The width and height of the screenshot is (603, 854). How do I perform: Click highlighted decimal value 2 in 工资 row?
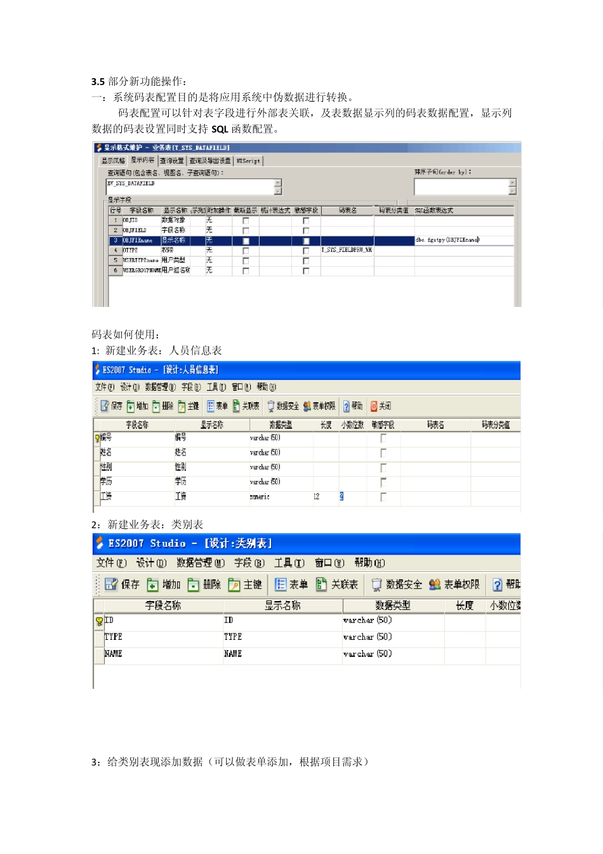[341, 497]
